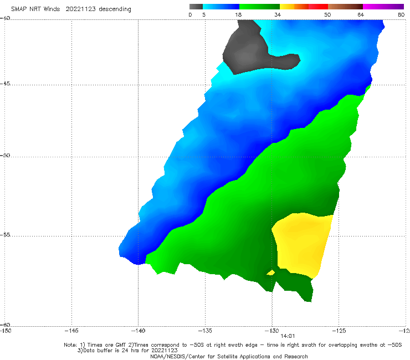Click the blue segment of the color bar
The width and height of the screenshot is (410, 360).
pos(221,7)
